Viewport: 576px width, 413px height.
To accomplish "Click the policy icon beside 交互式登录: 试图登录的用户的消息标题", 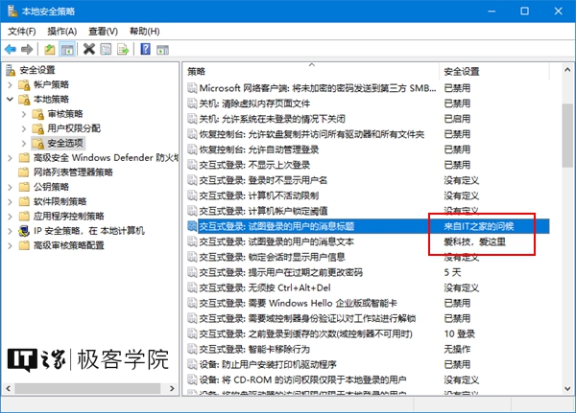I will pyautogui.click(x=193, y=226).
